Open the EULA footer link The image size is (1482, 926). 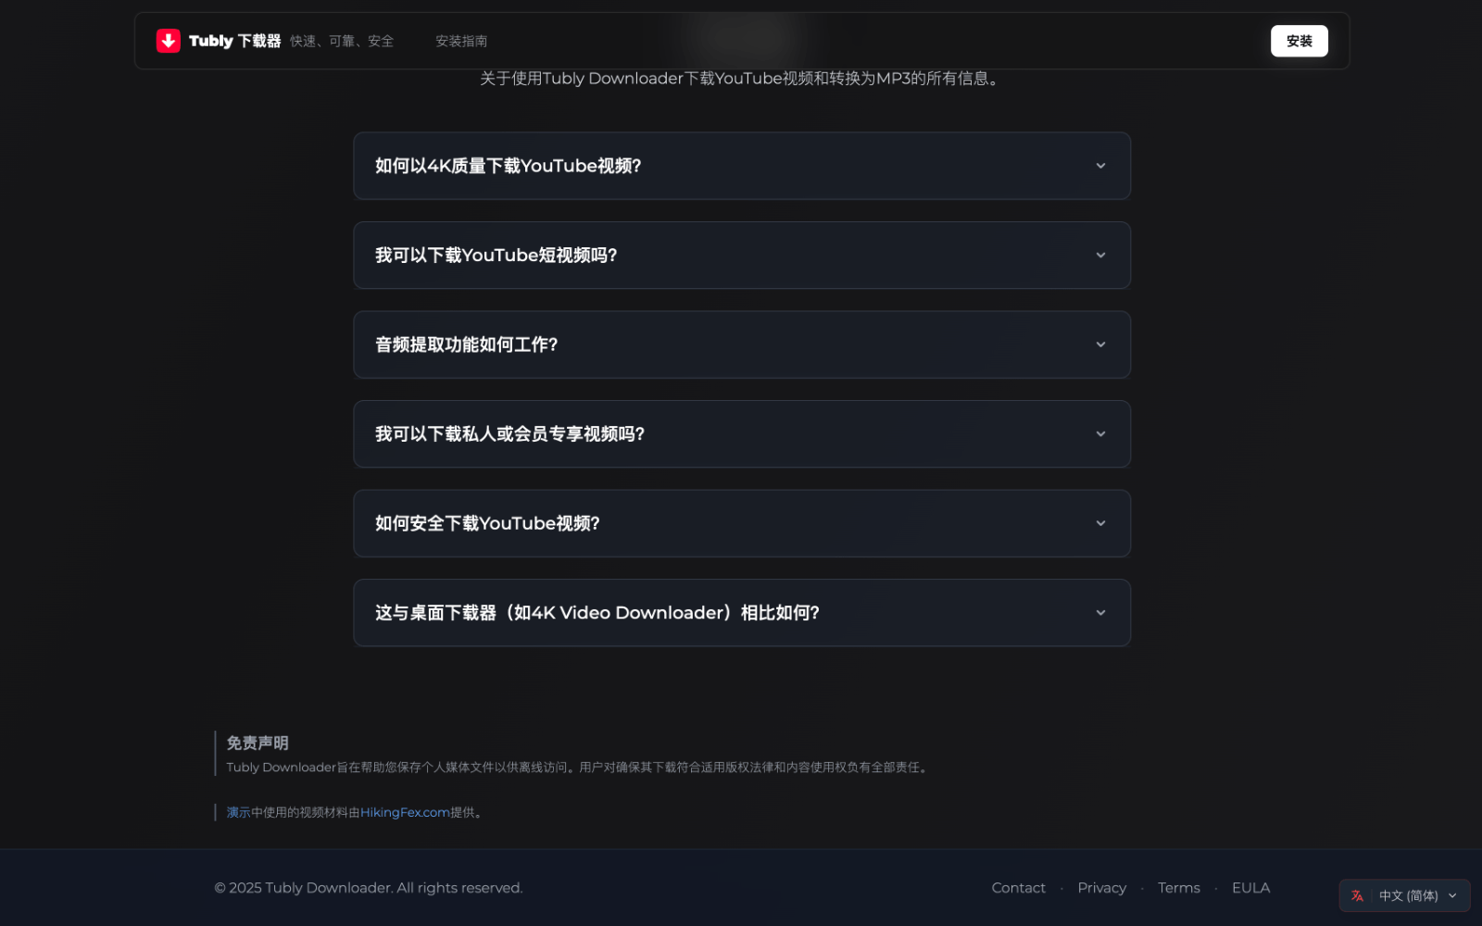tap(1250, 887)
